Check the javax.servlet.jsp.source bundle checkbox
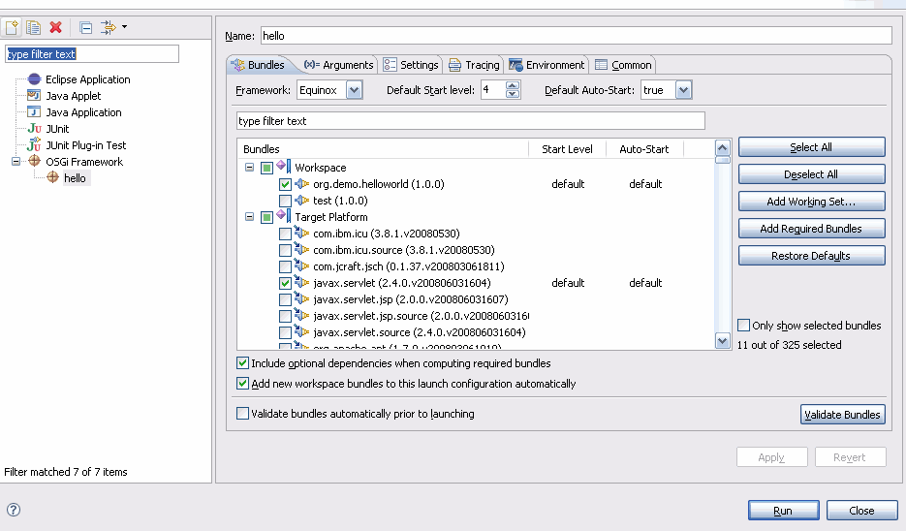Screen dimensions: 906x531 285,316
